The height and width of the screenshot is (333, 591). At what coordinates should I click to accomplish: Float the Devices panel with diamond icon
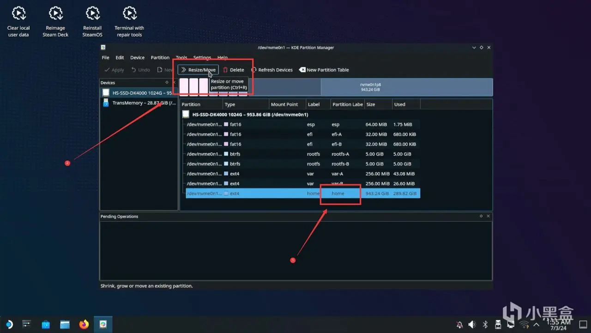(167, 83)
